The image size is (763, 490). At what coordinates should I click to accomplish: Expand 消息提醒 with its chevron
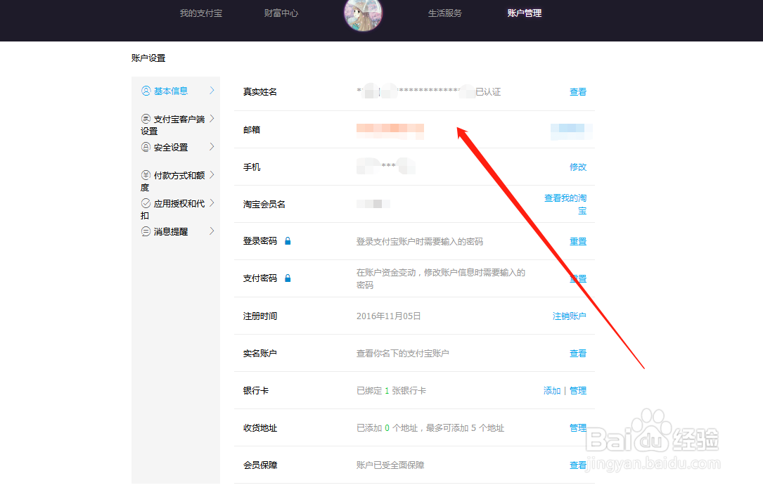(x=212, y=231)
